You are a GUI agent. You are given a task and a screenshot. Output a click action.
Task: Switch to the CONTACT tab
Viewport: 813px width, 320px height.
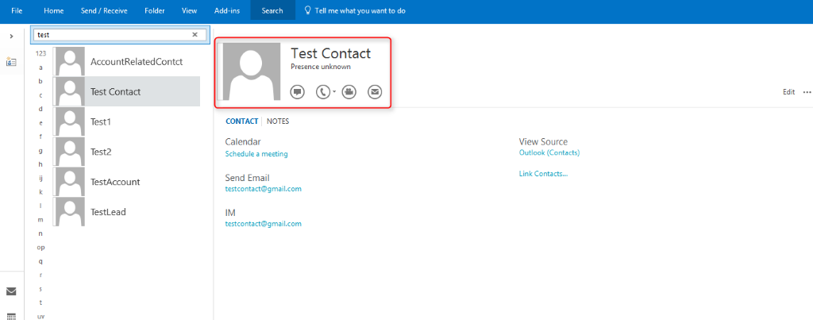(241, 121)
